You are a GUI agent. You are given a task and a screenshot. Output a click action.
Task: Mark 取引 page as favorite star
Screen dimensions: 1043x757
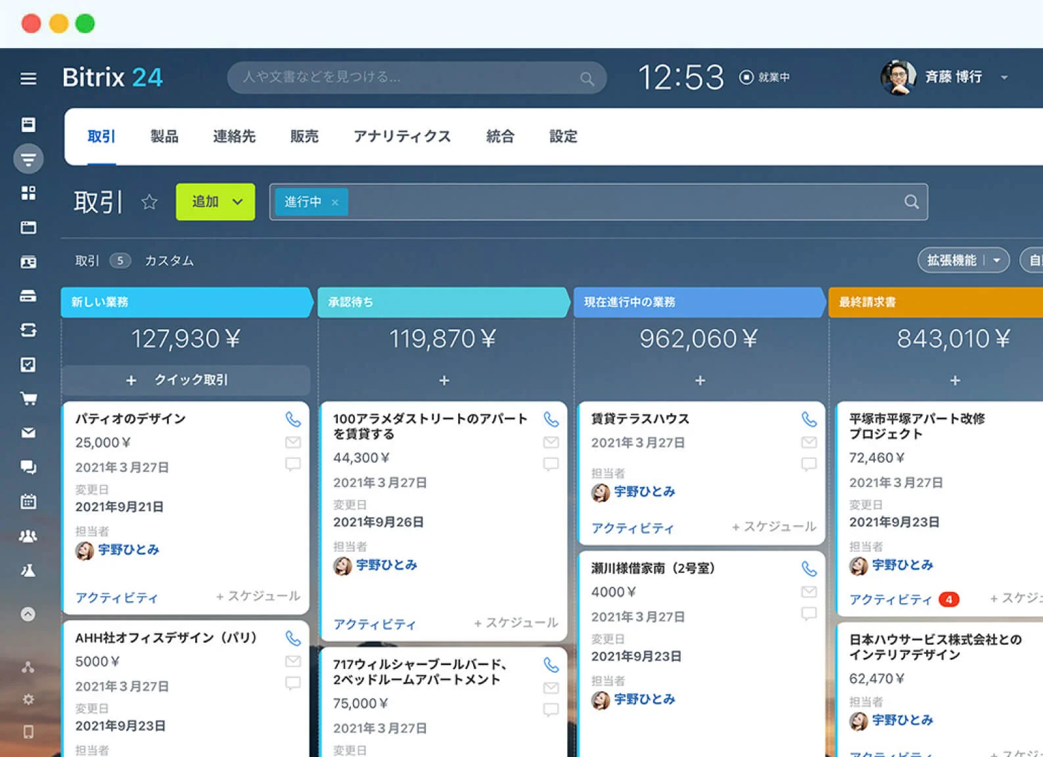149,202
